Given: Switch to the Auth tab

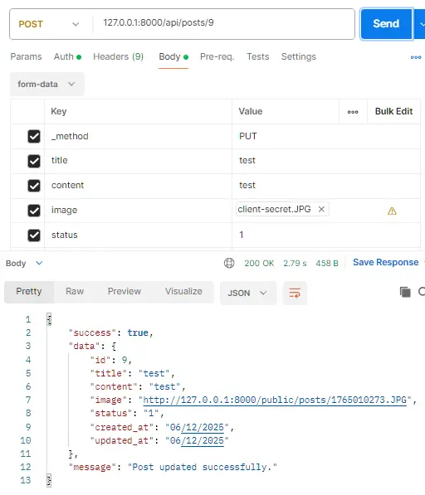Looking at the screenshot, I should point(67,56).
